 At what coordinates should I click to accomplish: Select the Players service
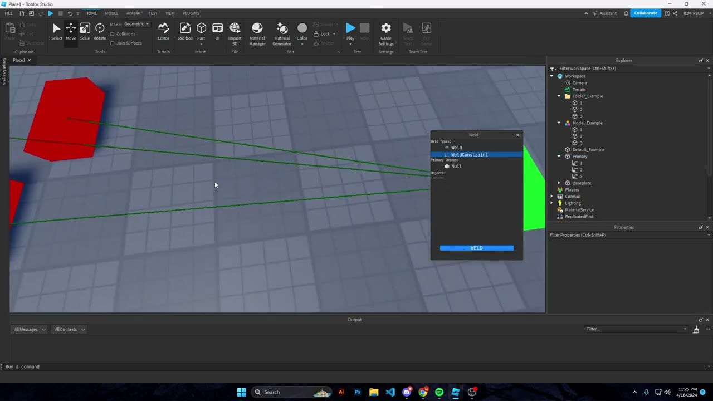[572, 190]
